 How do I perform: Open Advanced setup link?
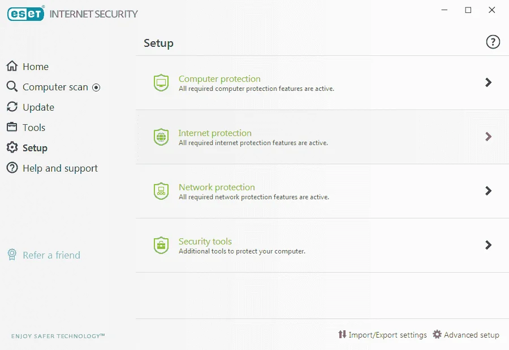pyautogui.click(x=472, y=335)
